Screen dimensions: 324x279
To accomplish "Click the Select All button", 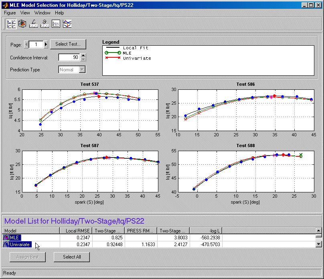I will (x=72, y=257).
